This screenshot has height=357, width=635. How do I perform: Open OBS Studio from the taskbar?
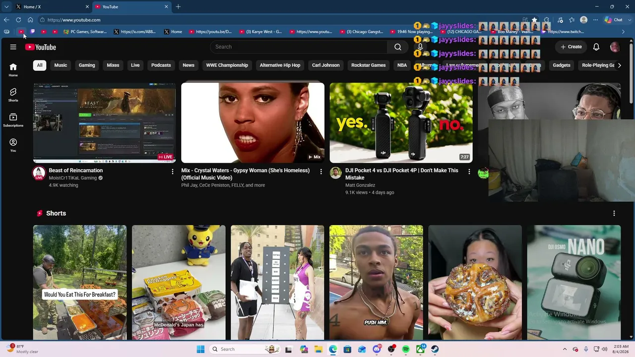391,349
